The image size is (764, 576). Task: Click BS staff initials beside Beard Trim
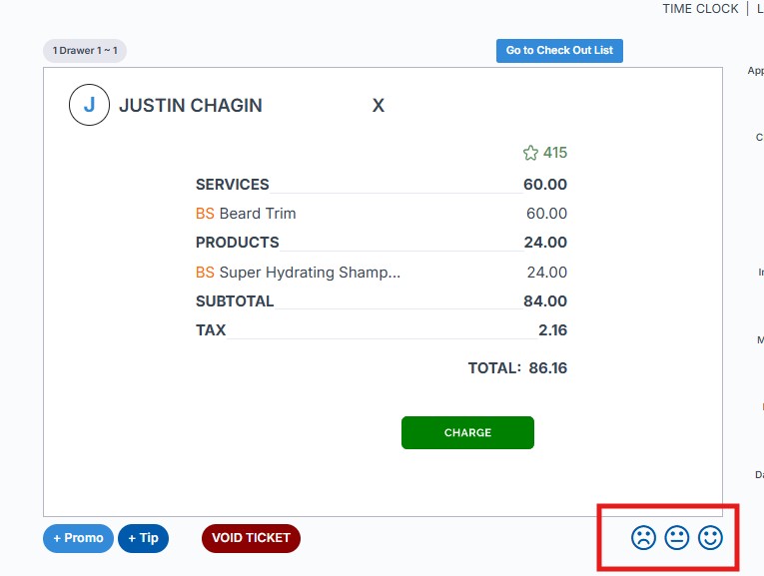click(205, 214)
